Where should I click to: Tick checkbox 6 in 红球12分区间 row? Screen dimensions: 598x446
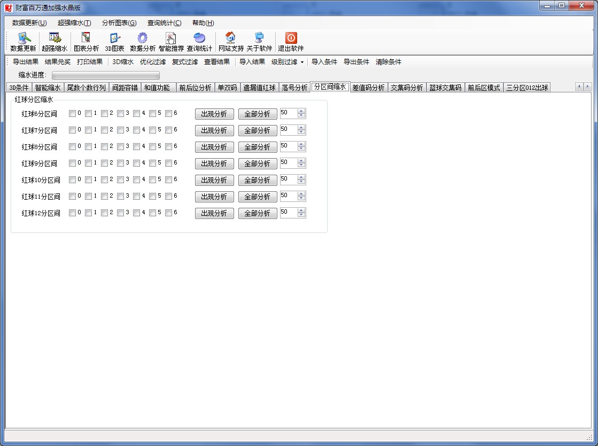point(169,213)
